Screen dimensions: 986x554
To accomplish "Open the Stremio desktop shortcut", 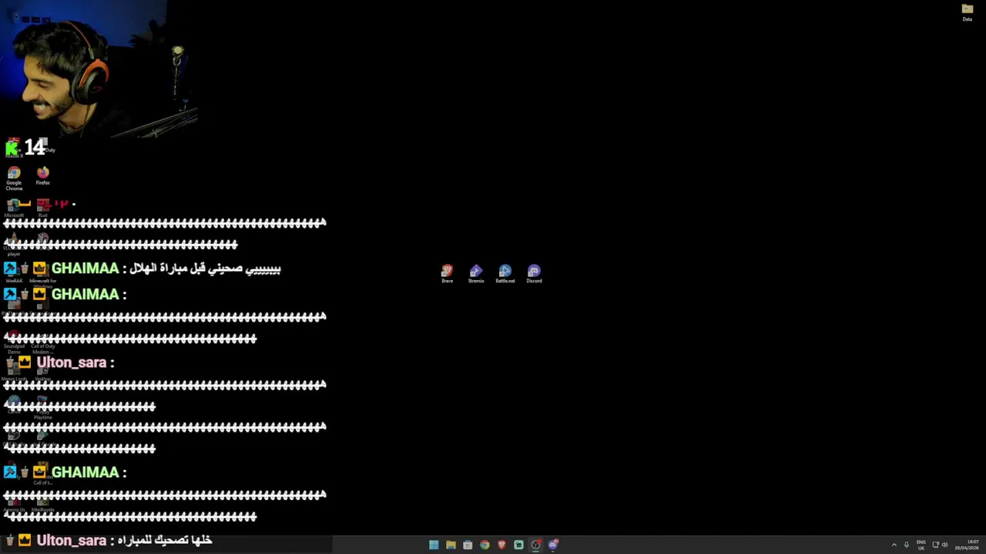I will pyautogui.click(x=476, y=274).
